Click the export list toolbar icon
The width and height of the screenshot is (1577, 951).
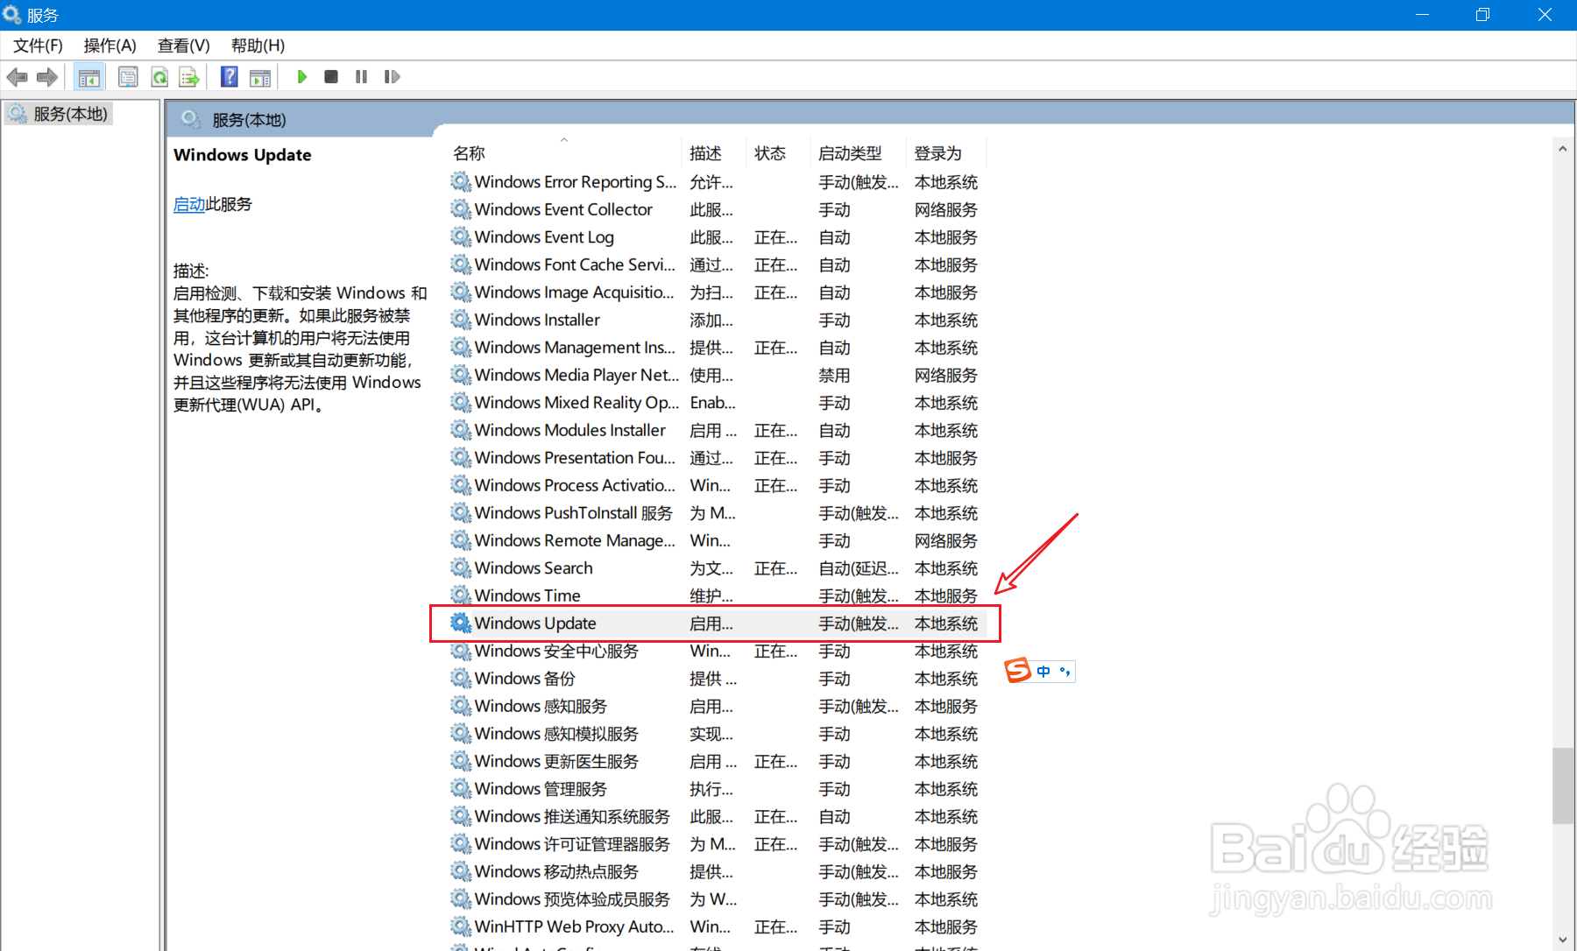point(189,77)
